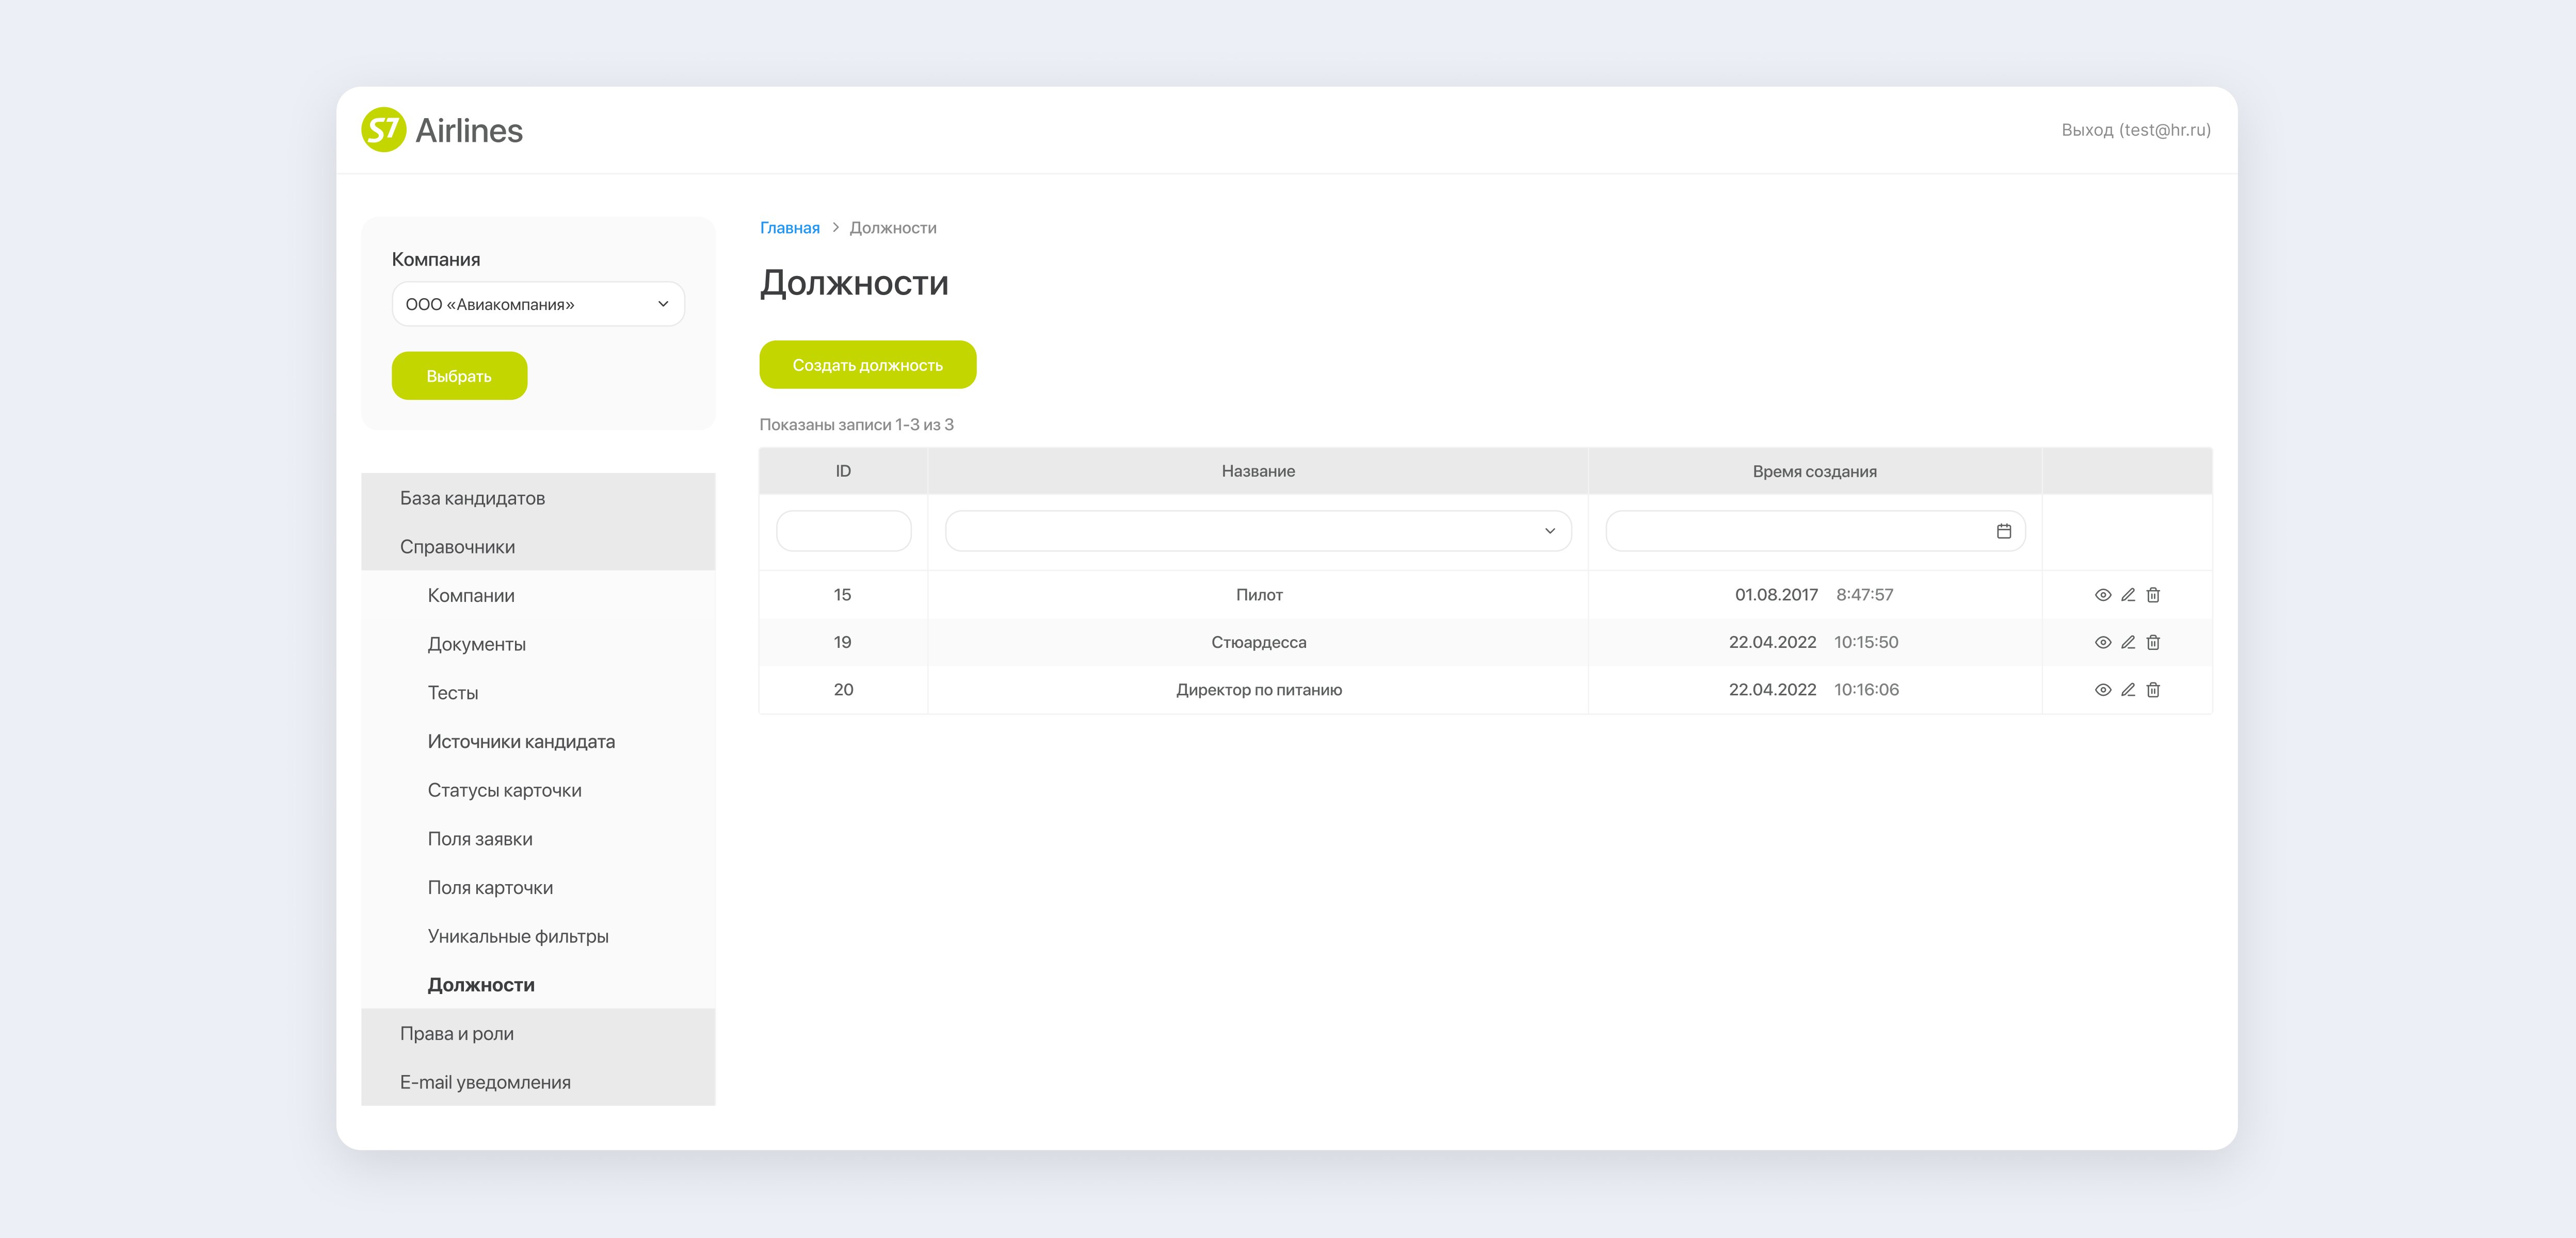Screen dimensions: 2576x1238
Task: Click the ID filter input field
Action: pyautogui.click(x=843, y=531)
